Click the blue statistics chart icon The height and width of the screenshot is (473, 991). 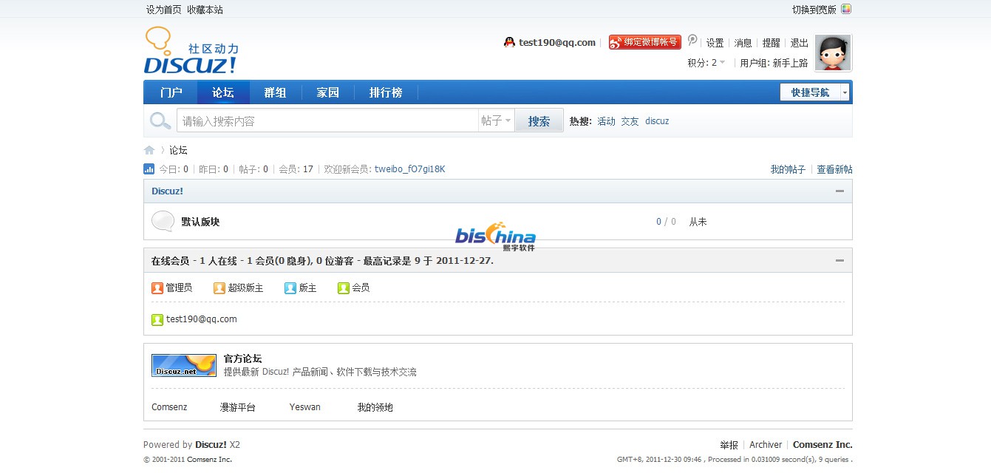(149, 169)
